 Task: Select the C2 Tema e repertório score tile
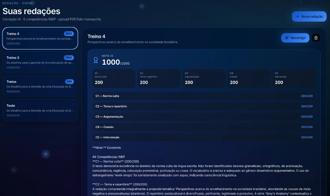click(x=159, y=78)
